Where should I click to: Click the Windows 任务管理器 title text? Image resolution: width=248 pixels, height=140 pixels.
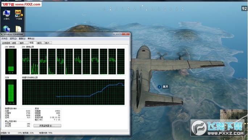(x=13, y=34)
